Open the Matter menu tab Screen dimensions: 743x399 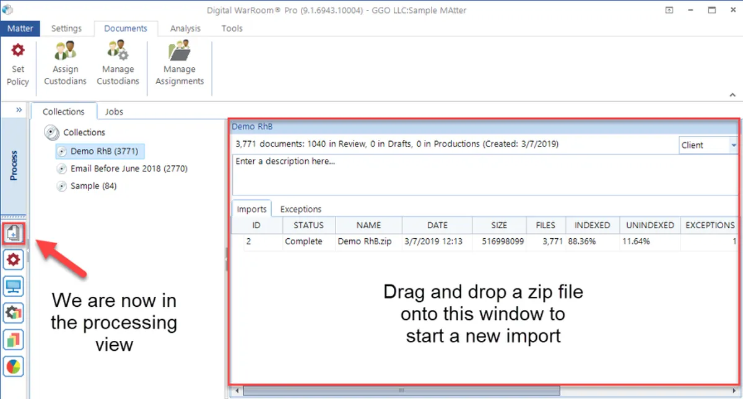point(20,28)
